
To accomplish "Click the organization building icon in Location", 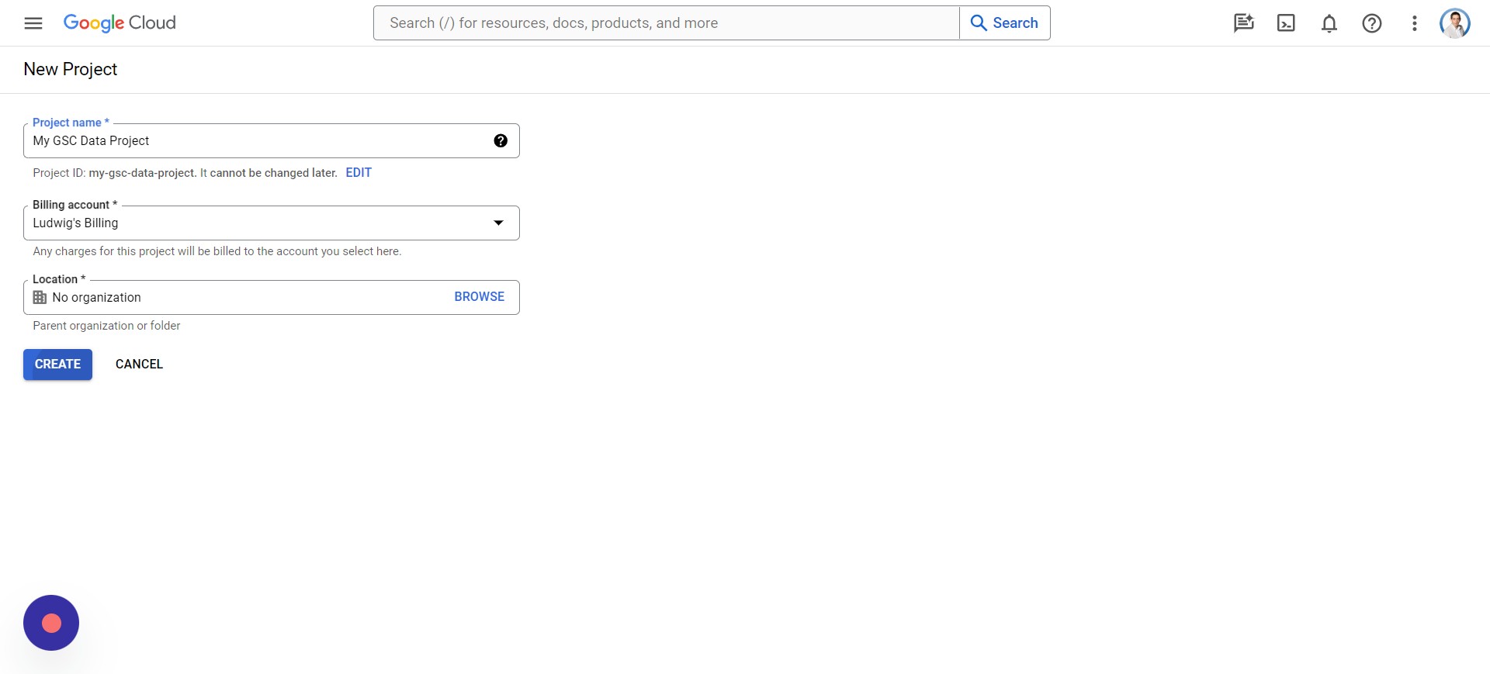I will tap(39, 297).
